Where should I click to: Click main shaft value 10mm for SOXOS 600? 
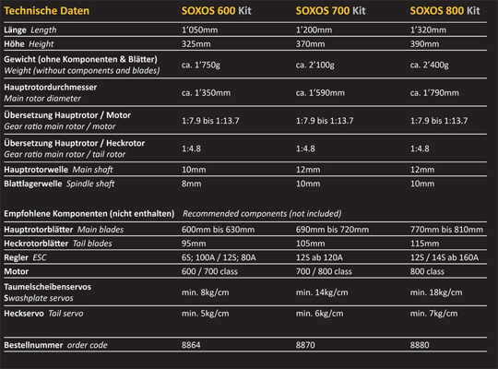pos(194,170)
